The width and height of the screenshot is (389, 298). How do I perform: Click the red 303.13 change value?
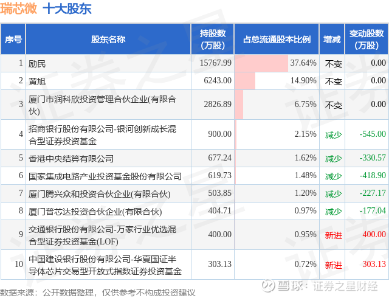coord(374,264)
